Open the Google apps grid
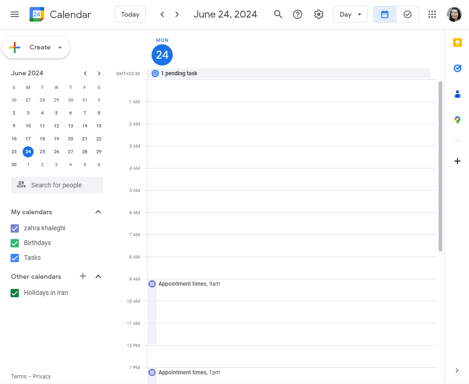Image resolution: width=469 pixels, height=384 pixels. 432,14
